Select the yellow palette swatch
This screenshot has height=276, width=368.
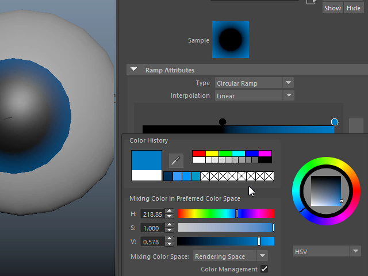212,154
